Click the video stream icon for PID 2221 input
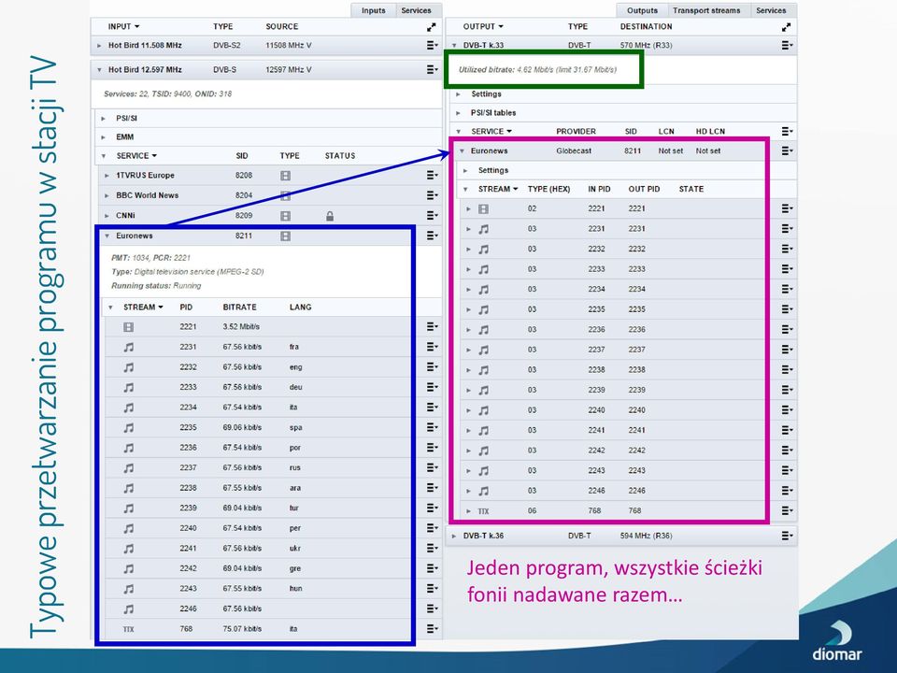Screen dimensions: 897x673 [128, 327]
